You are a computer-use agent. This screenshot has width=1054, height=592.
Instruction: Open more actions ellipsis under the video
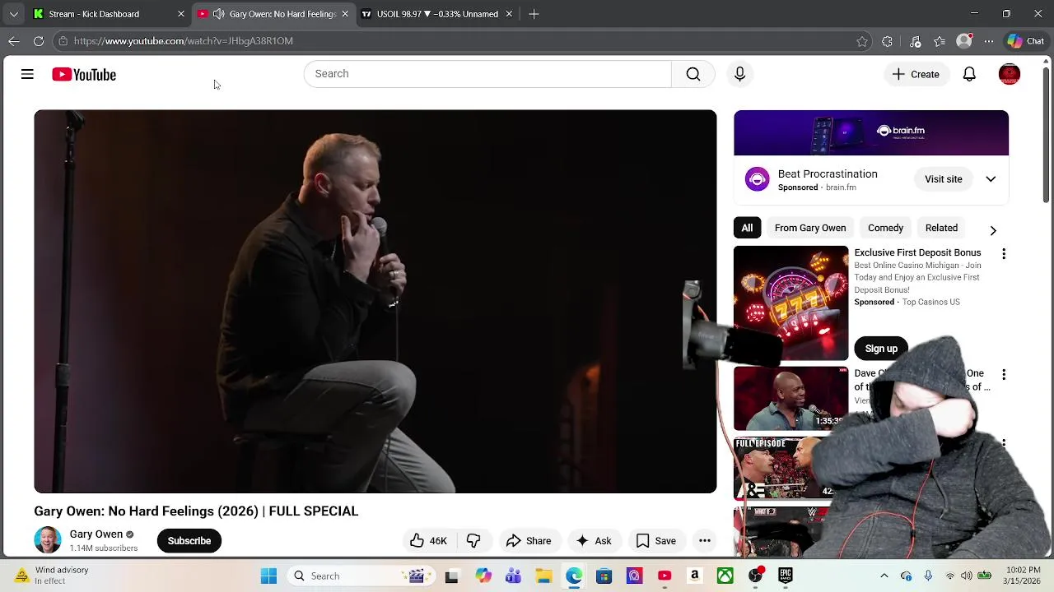point(705,540)
